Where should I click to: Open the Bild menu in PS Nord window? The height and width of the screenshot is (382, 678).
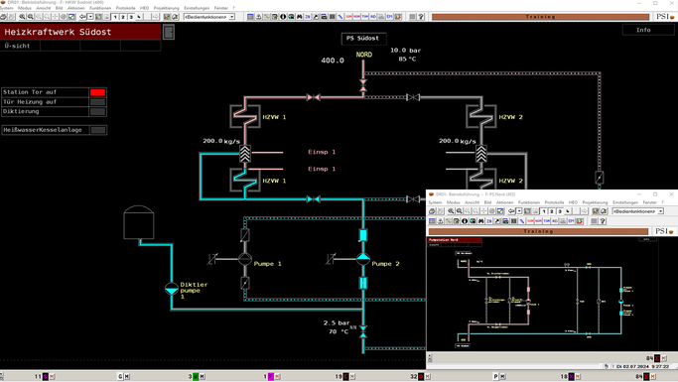[x=487, y=202]
